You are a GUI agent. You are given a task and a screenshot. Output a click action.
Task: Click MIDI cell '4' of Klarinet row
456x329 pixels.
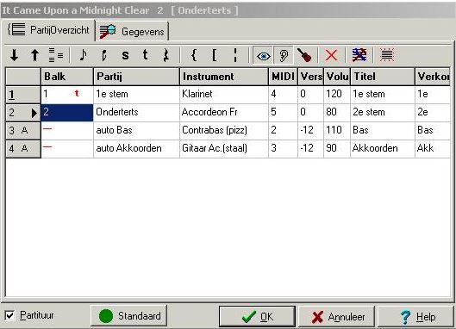283,95
